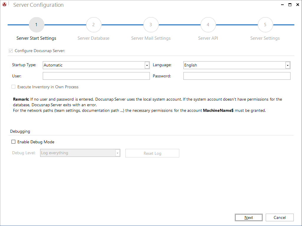Maximize the Server Configuration window
The width and height of the screenshot is (302, 226).
click(x=290, y=5)
